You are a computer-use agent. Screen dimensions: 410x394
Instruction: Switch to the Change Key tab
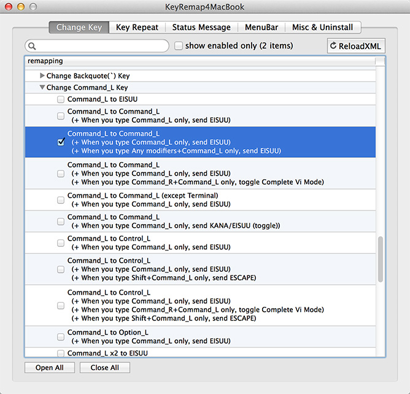click(79, 27)
